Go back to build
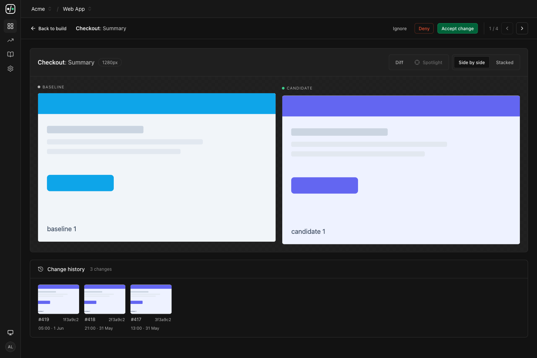Image resolution: width=537 pixels, height=358 pixels. click(48, 28)
